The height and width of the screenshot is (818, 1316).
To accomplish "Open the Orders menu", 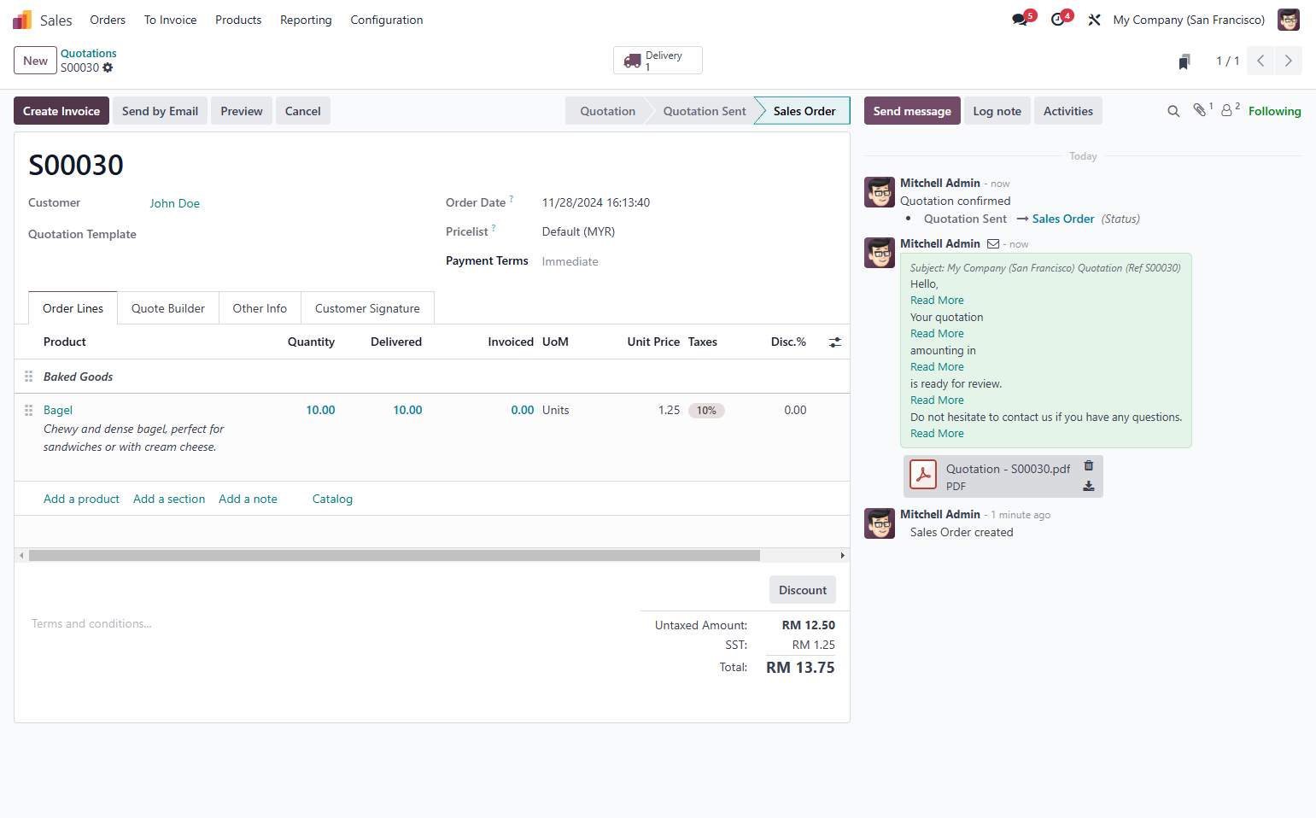I will point(108,20).
